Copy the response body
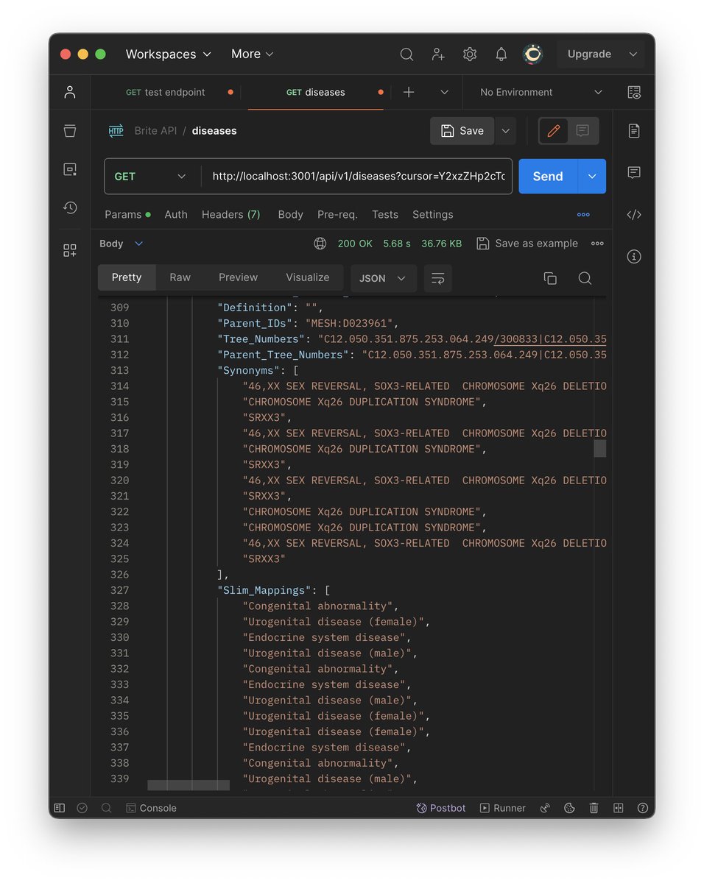The height and width of the screenshot is (883, 704). coord(550,278)
